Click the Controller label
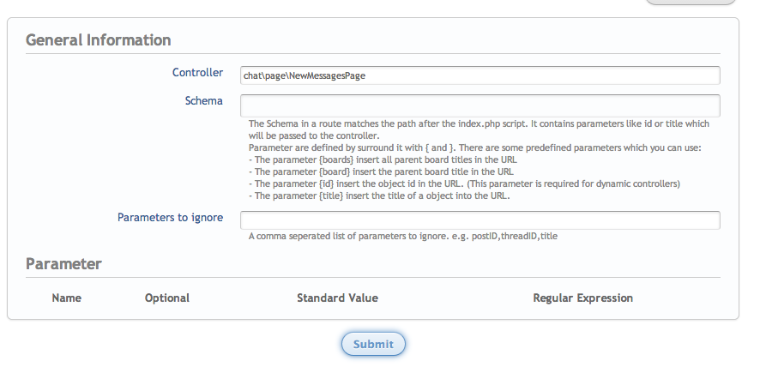766x373 pixels. (197, 73)
